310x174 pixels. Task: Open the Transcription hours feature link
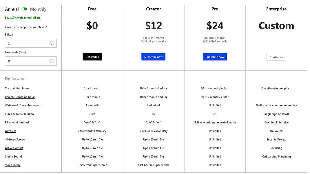17,88
